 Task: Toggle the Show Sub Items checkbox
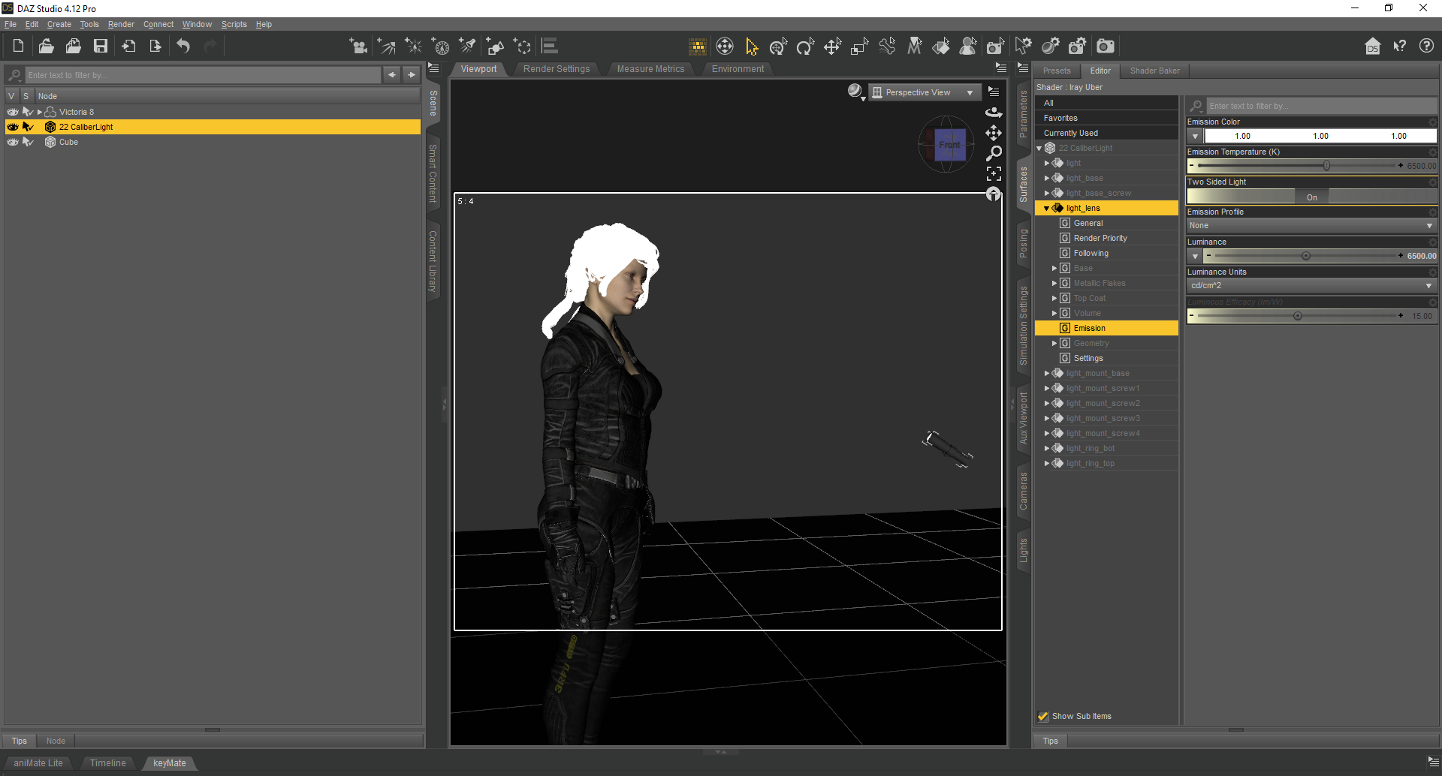[1043, 716]
